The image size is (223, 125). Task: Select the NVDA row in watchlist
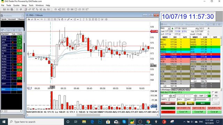coord(11,65)
